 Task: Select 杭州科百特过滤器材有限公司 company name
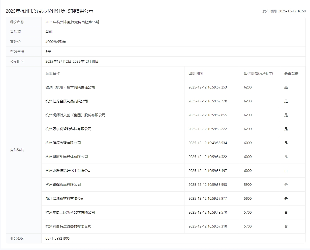(x=68, y=226)
